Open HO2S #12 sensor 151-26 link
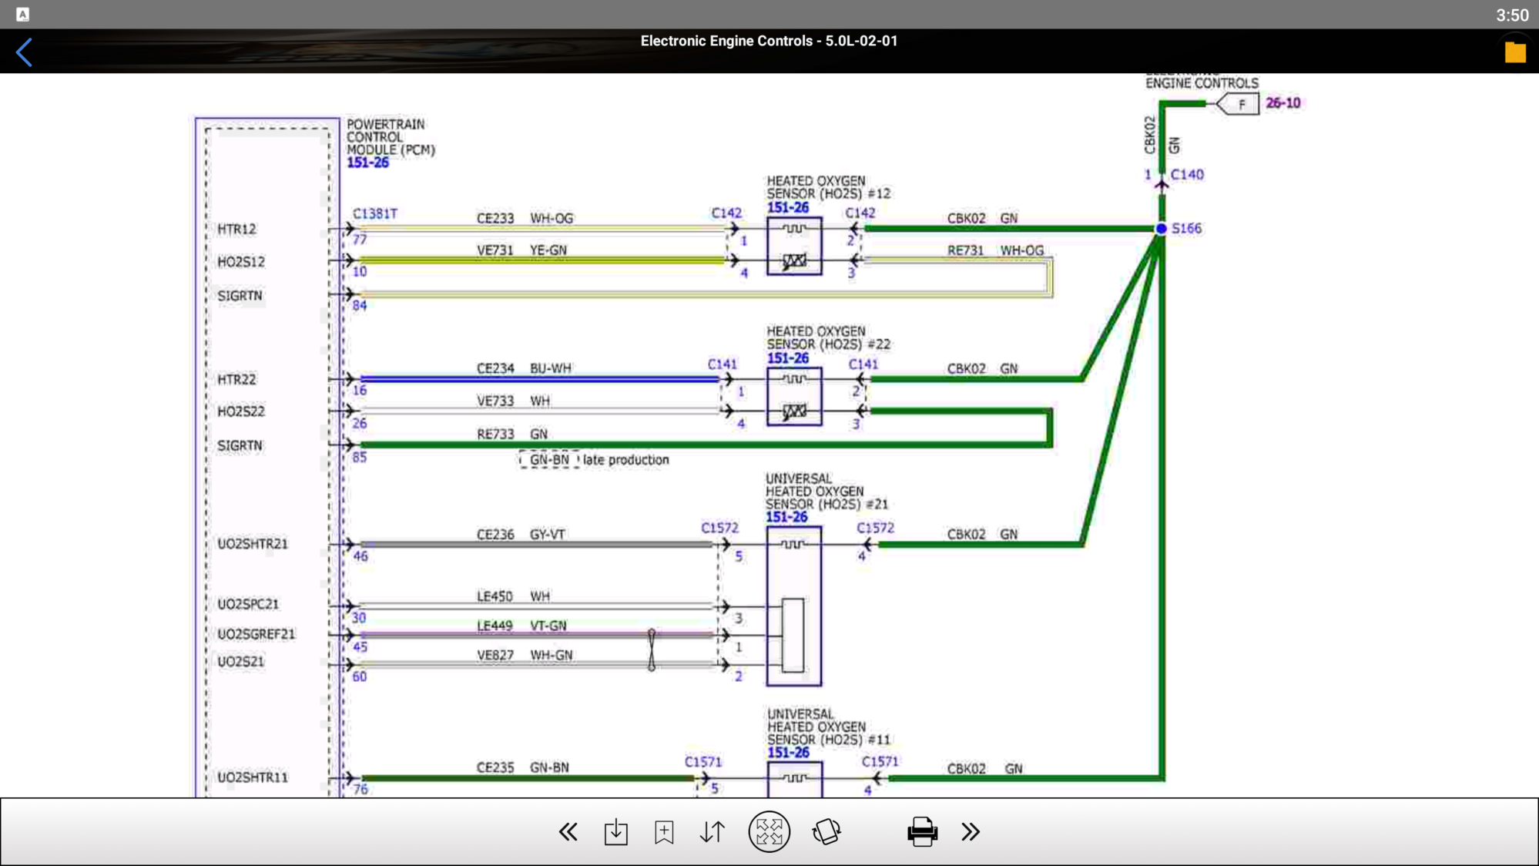This screenshot has width=1539, height=866. pyautogui.click(x=787, y=208)
